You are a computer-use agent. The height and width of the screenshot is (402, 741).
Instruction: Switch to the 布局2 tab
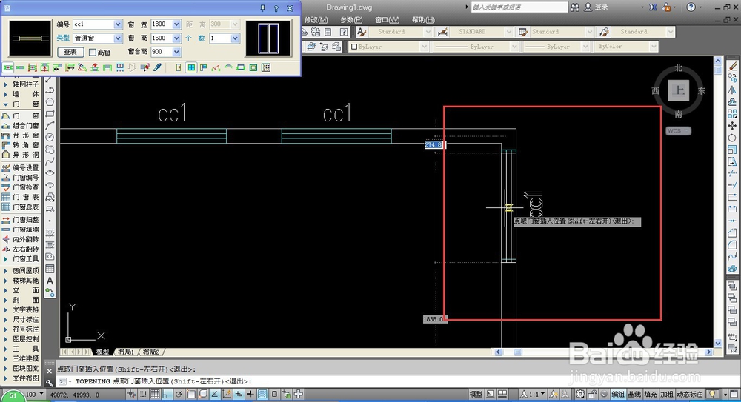pos(151,352)
